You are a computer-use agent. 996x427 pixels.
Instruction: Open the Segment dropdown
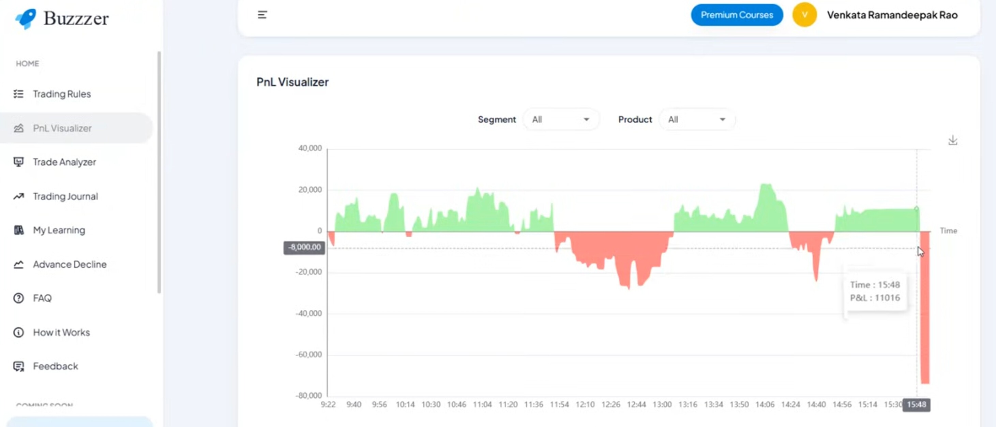(560, 119)
